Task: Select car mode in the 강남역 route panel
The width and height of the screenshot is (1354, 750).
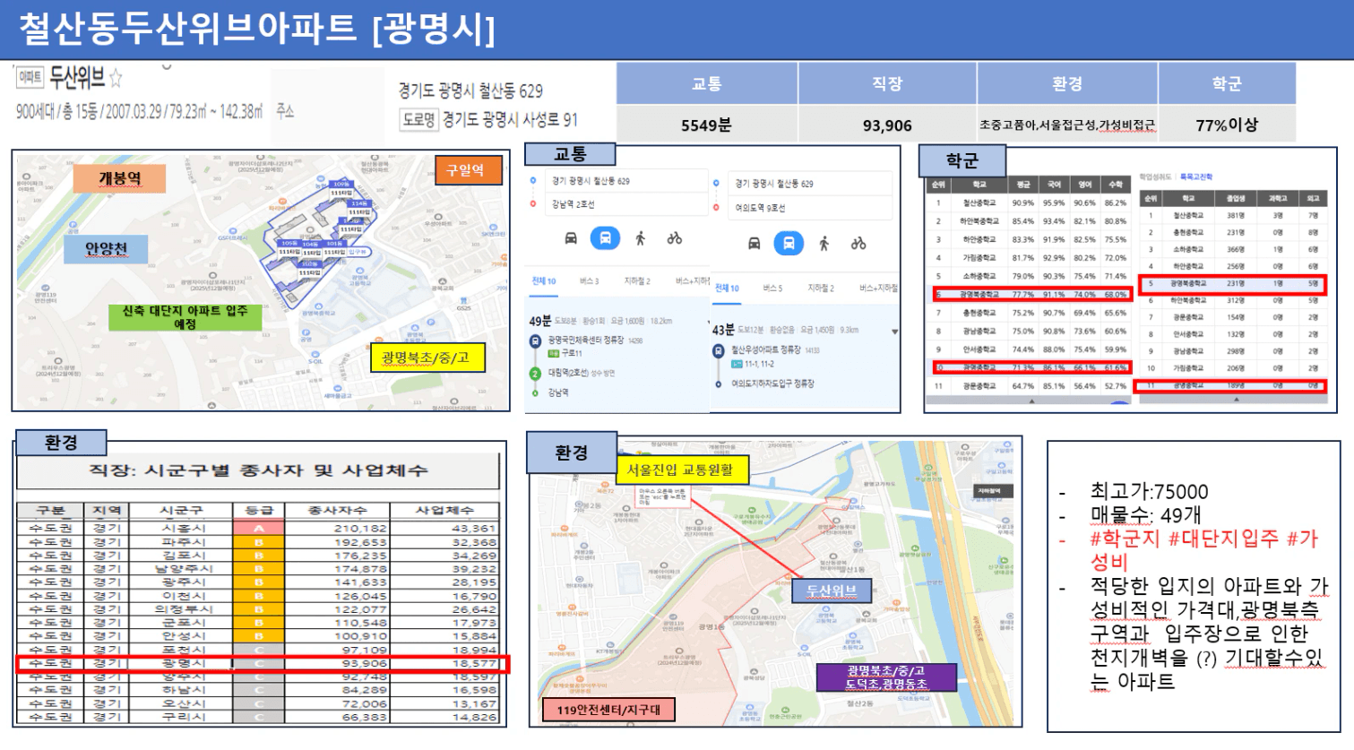Action: 571,238
